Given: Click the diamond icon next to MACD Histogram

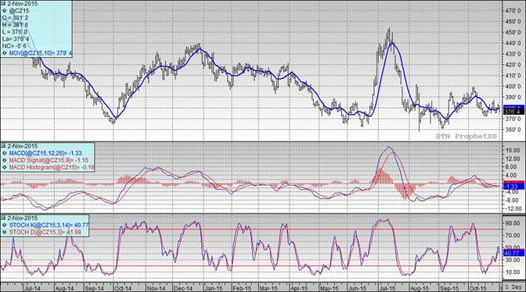Looking at the screenshot, I should coord(5,168).
